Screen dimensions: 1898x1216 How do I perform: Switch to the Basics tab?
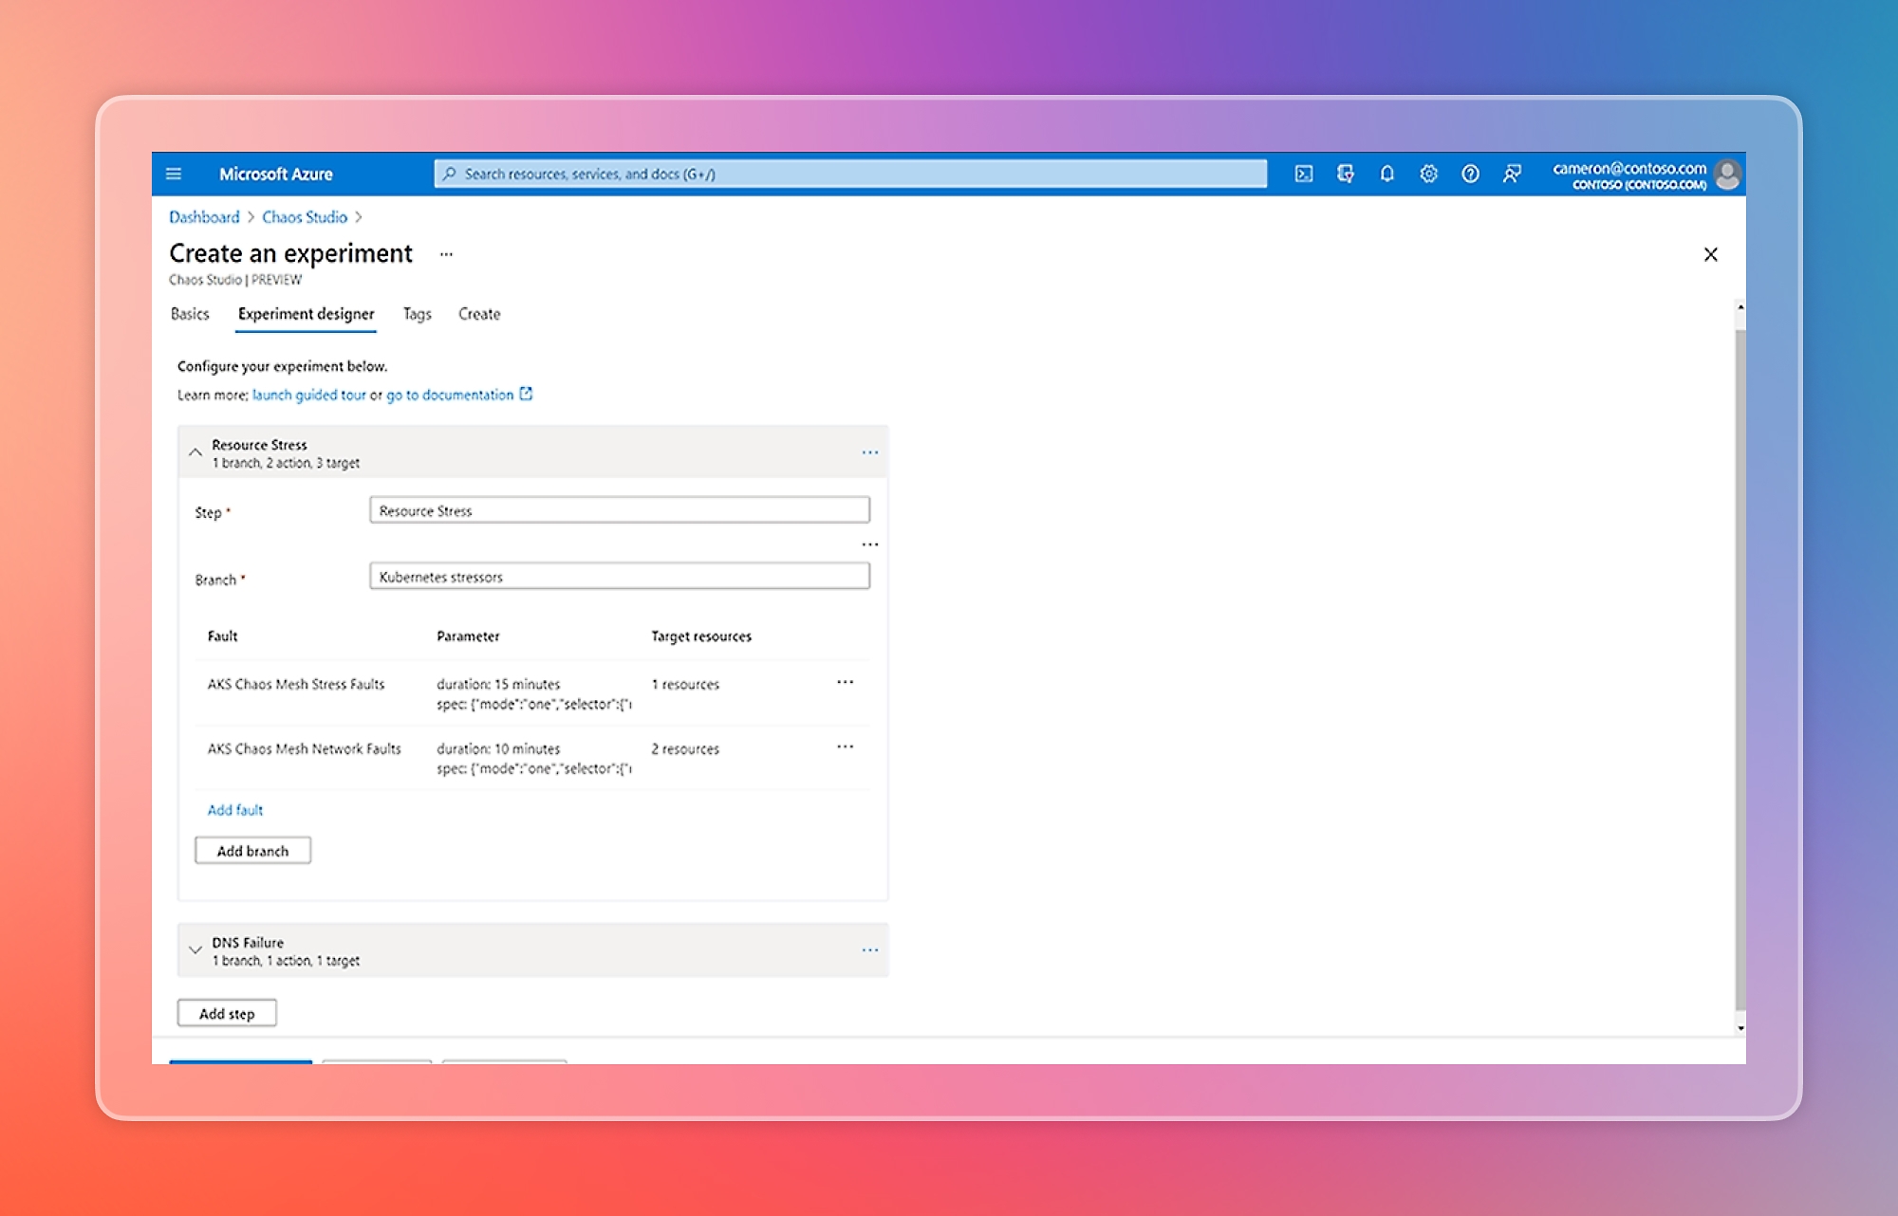tap(190, 314)
